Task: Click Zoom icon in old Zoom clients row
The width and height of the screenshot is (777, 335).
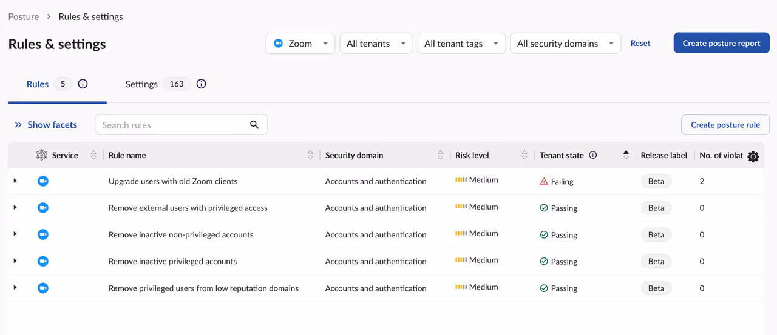Action: (x=43, y=181)
